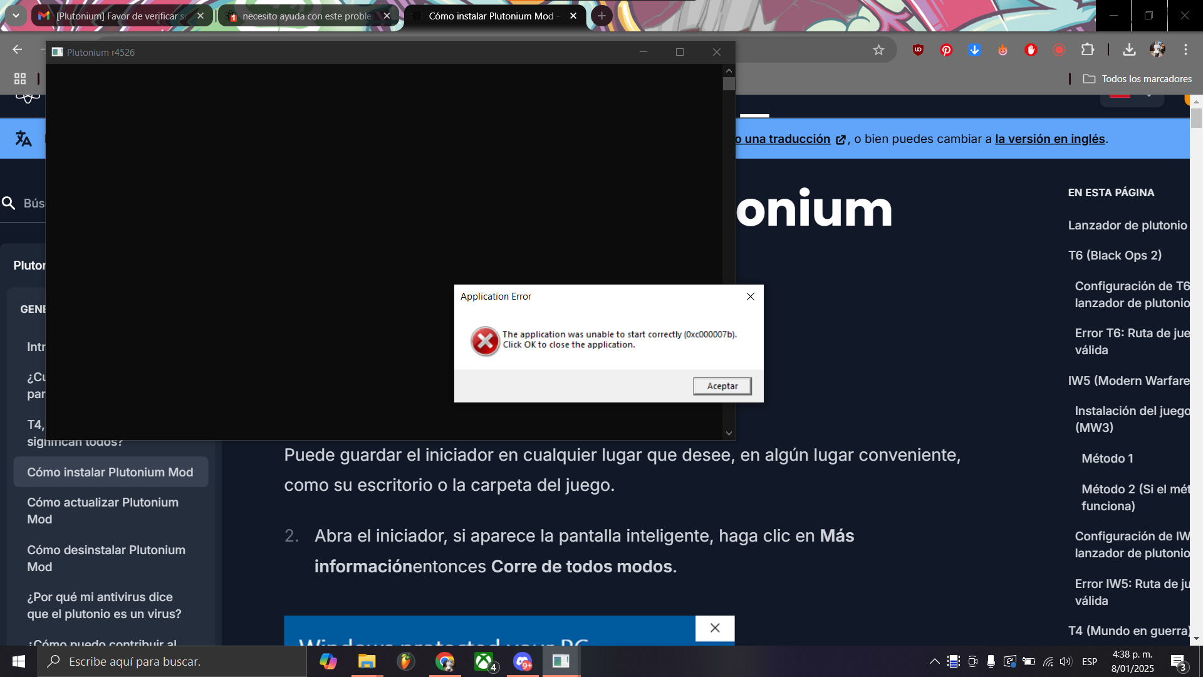The height and width of the screenshot is (677, 1203).
Task: Open the Wi-Fi network tray icon
Action: [1048, 661]
